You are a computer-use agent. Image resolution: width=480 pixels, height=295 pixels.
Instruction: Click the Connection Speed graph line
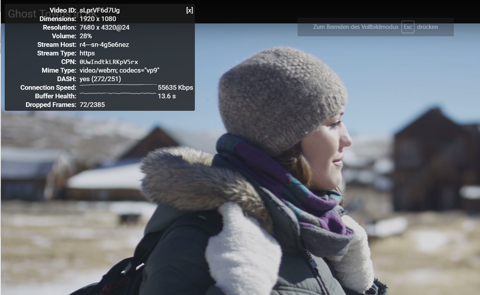coord(118,84)
